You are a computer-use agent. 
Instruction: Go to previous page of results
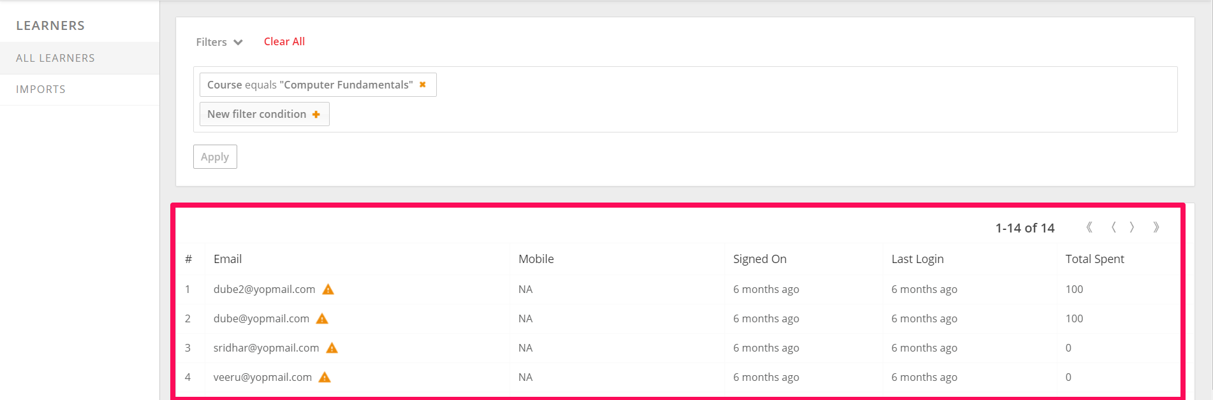click(1114, 227)
